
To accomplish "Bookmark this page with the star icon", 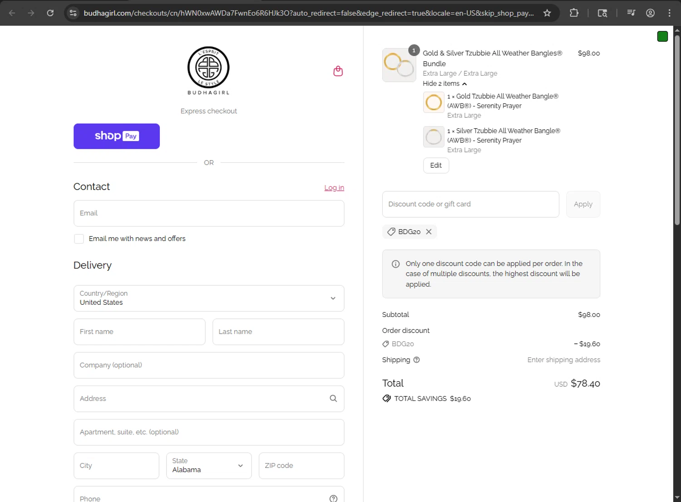I will click(x=547, y=13).
